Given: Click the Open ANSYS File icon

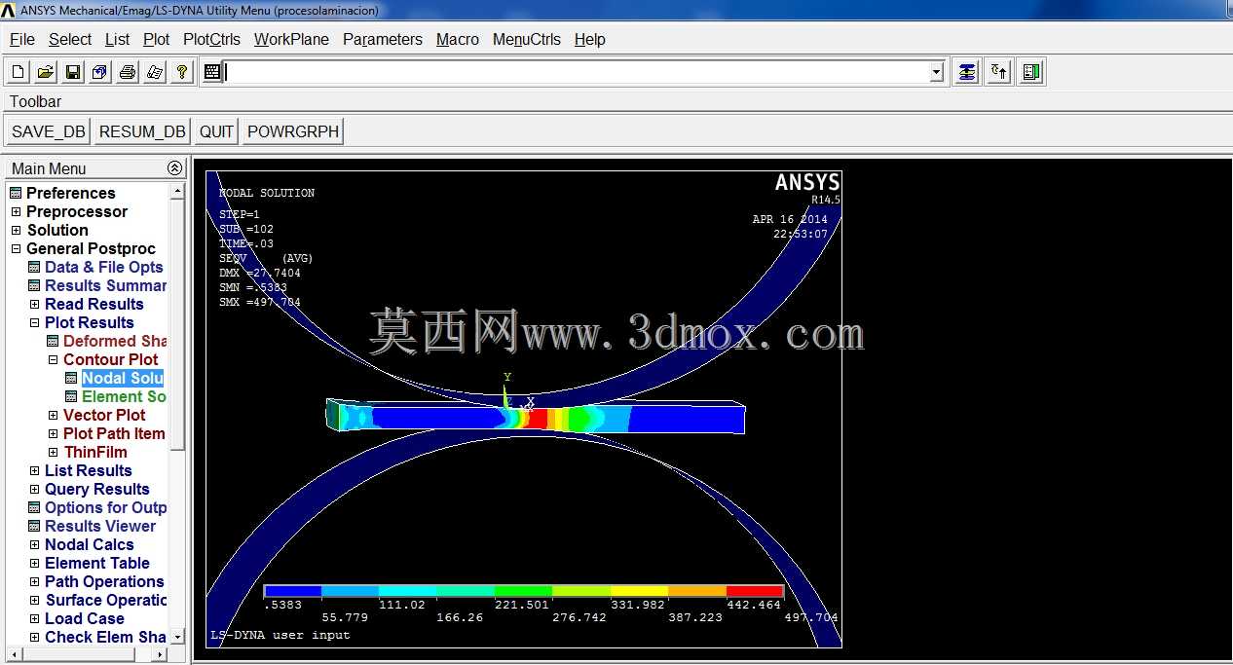Looking at the screenshot, I should (x=46, y=72).
